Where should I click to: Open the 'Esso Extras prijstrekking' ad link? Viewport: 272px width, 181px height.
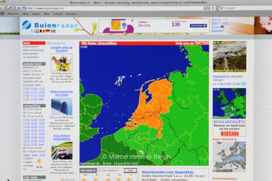click(62, 137)
